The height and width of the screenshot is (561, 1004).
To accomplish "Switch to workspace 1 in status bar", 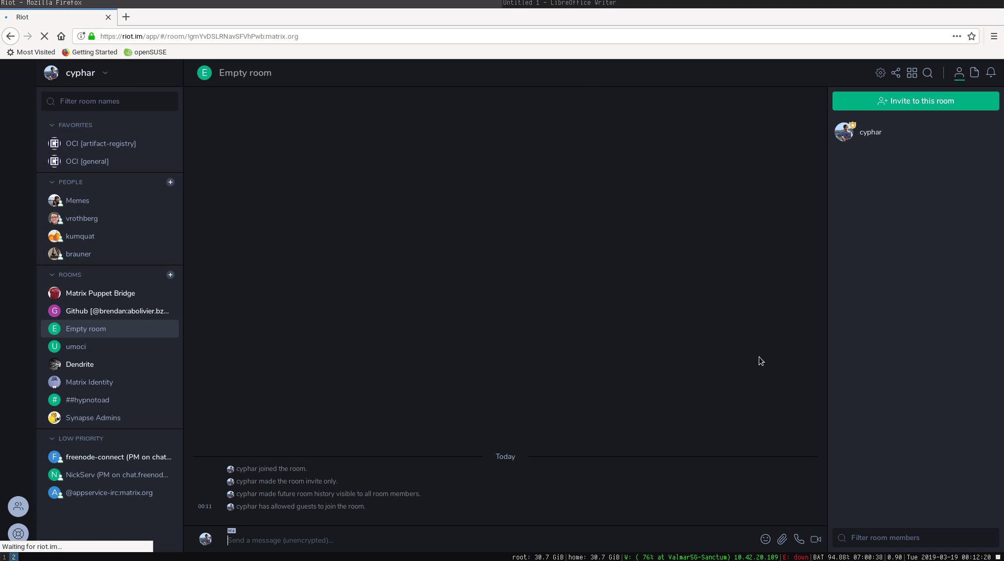I will (x=4, y=557).
